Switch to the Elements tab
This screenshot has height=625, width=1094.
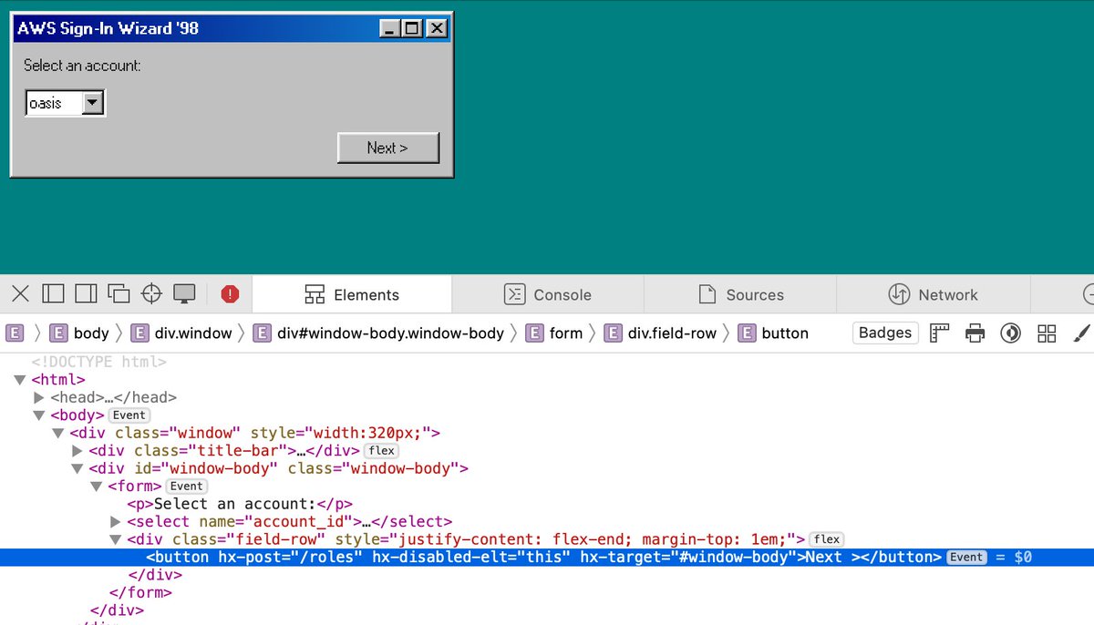(x=352, y=294)
